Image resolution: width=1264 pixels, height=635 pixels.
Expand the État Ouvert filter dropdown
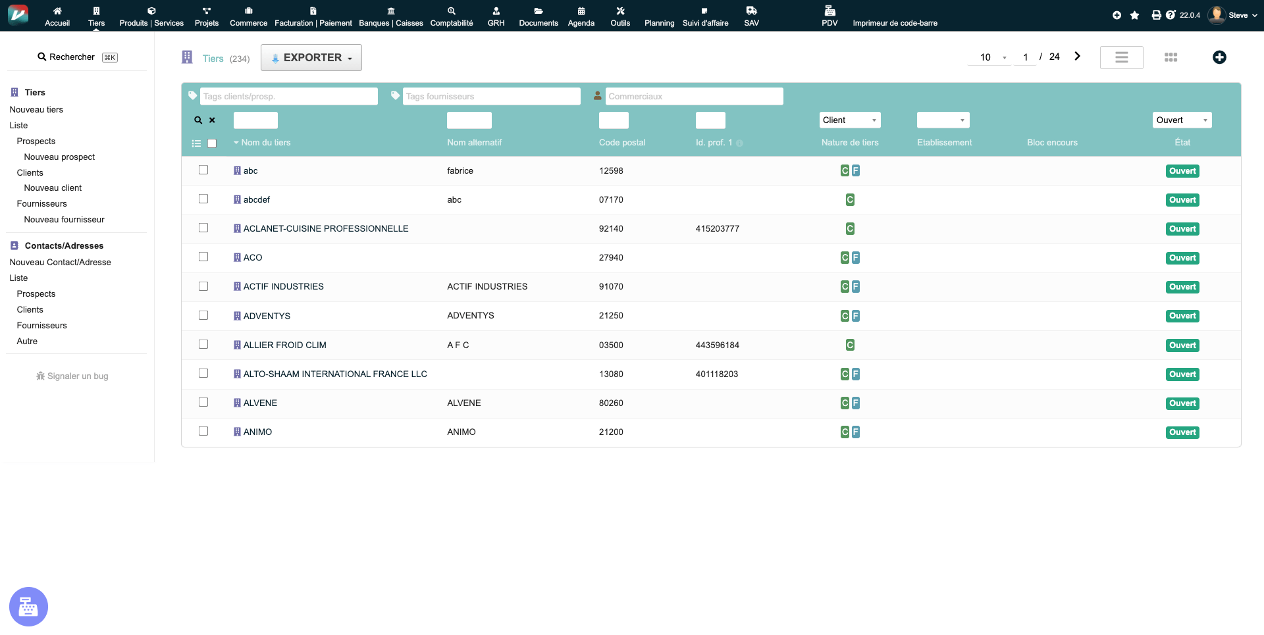pos(1182,120)
